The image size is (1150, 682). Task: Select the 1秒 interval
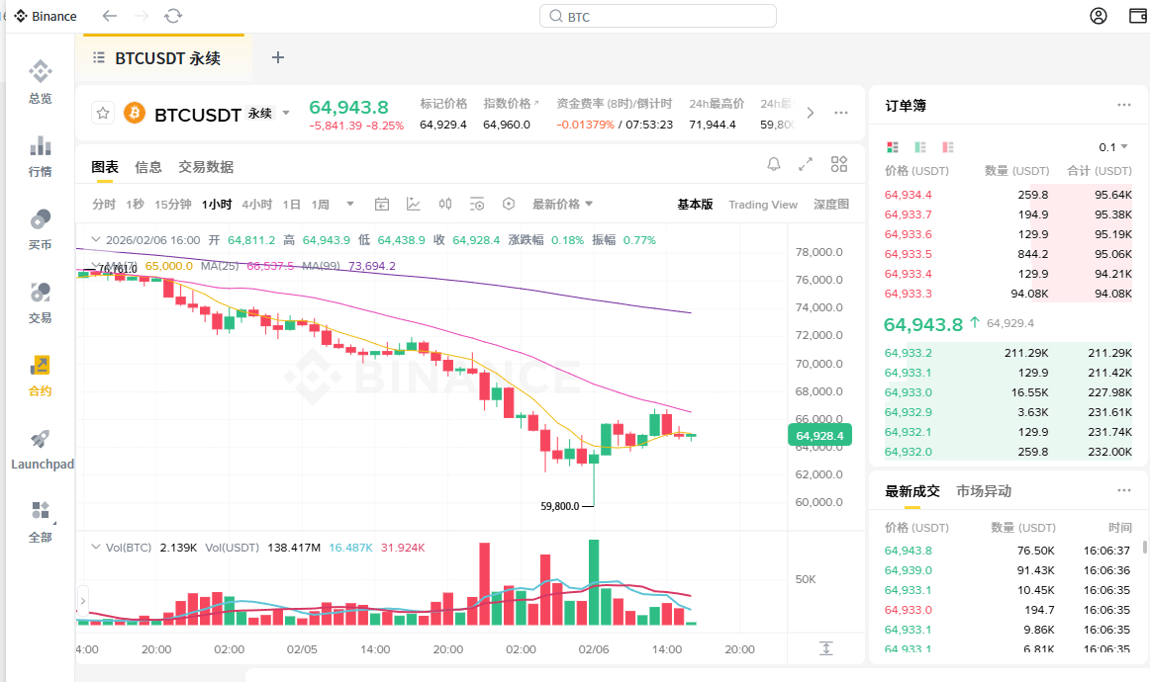pos(135,205)
